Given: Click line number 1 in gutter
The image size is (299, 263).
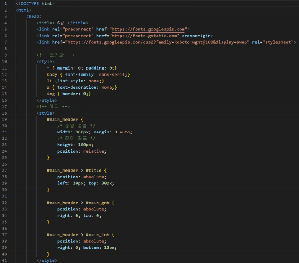Looking at the screenshot, I should tap(6, 3).
